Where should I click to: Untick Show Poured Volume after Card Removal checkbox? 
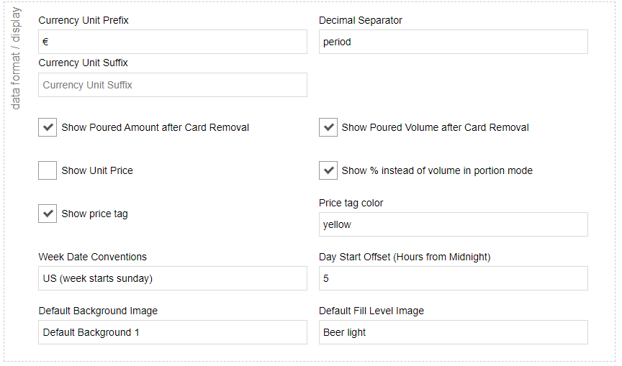pos(328,127)
